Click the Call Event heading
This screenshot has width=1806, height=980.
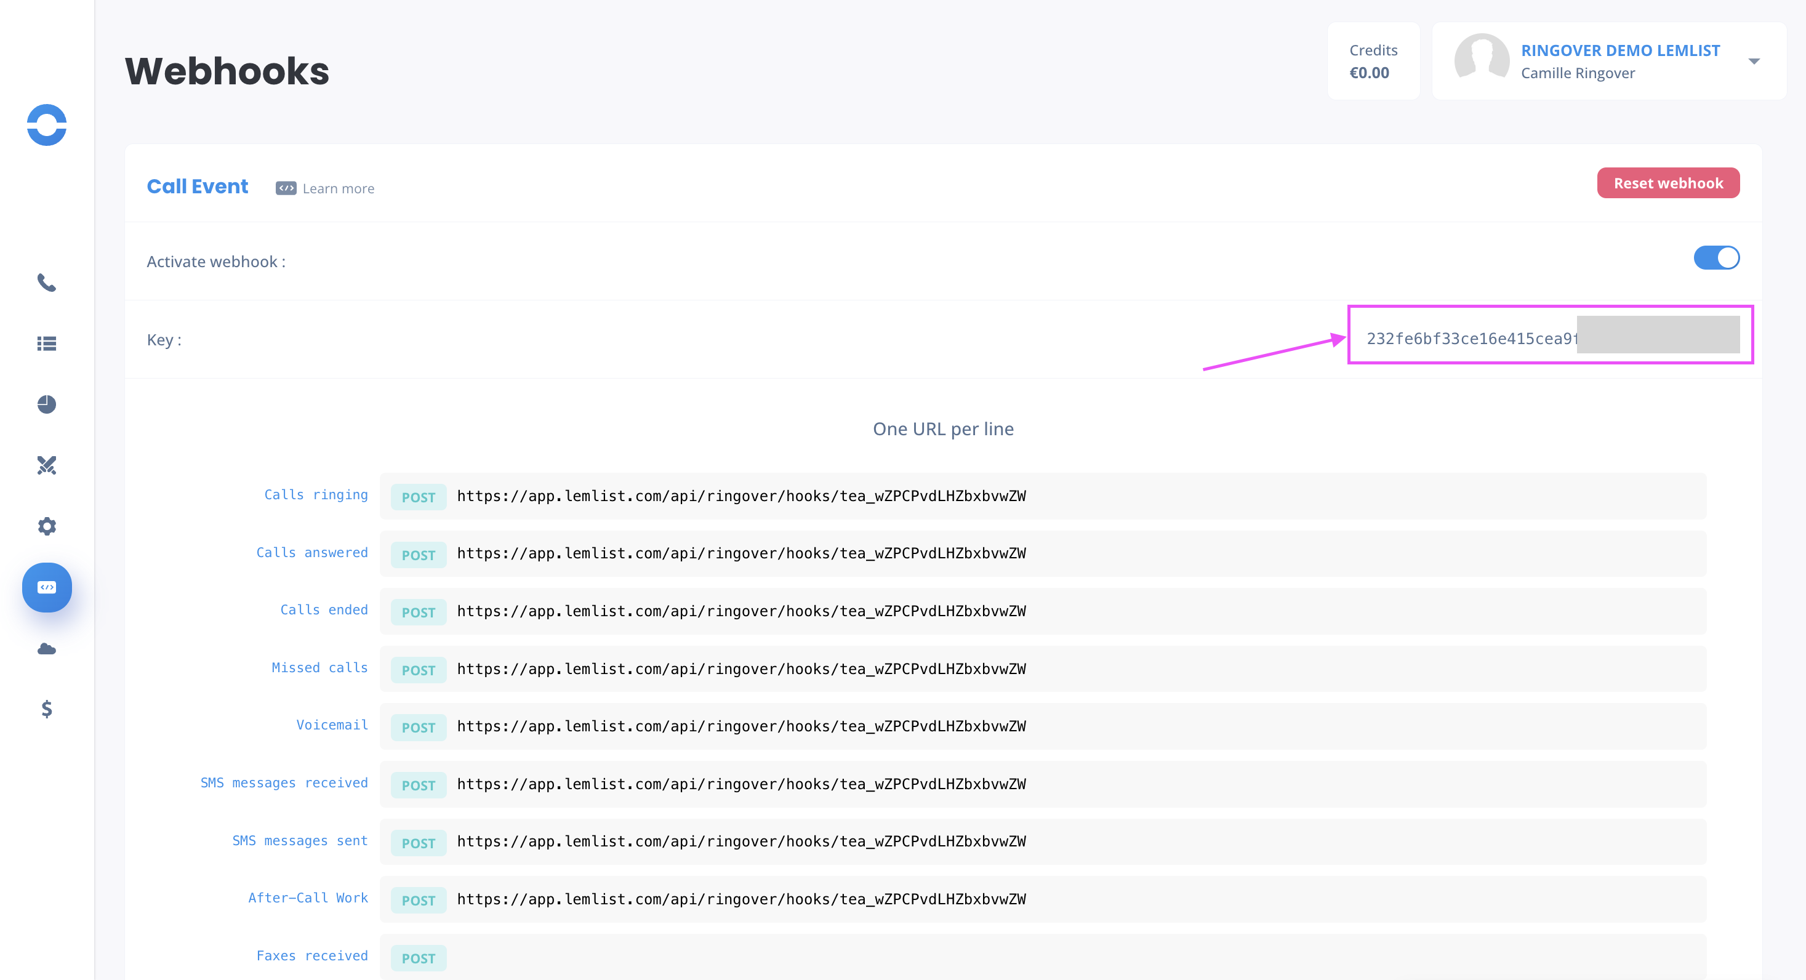tap(198, 187)
